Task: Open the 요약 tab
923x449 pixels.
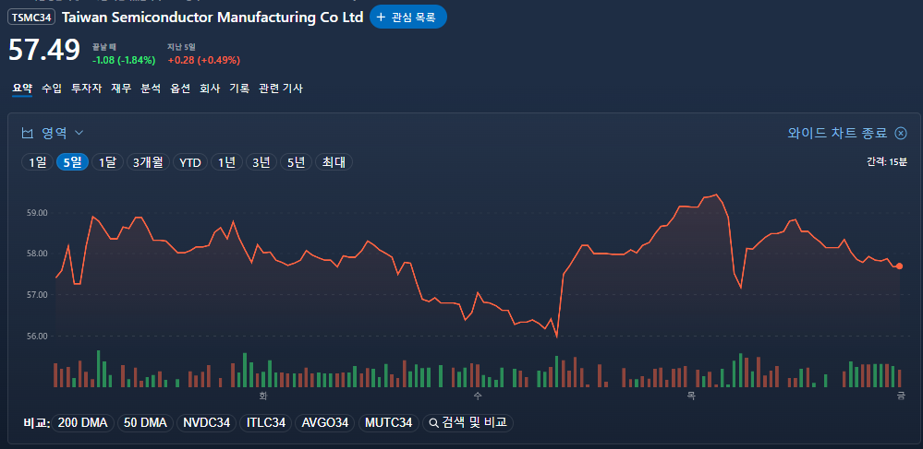Action: pyautogui.click(x=22, y=89)
